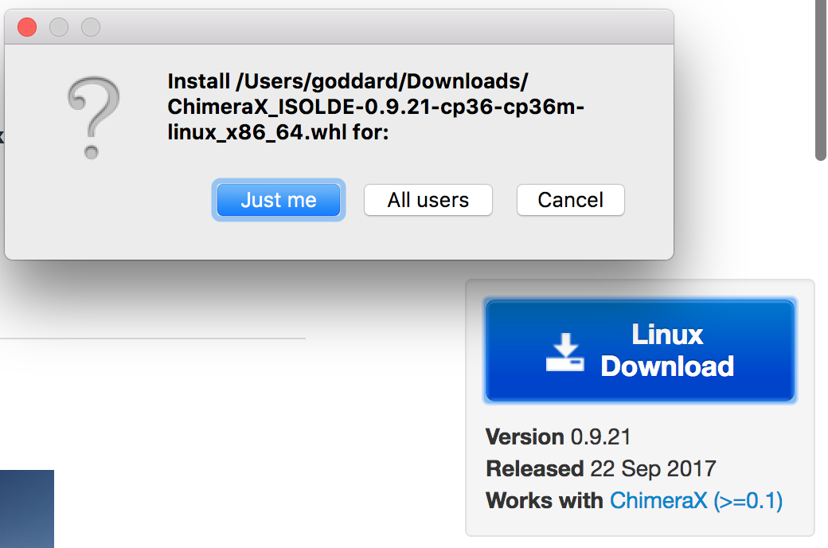
Task: Click the "Version 0.9.21" text
Action: [558, 436]
